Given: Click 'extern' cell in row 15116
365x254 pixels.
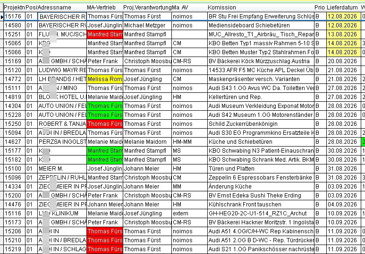Looking at the screenshot, I should click(189, 213).
